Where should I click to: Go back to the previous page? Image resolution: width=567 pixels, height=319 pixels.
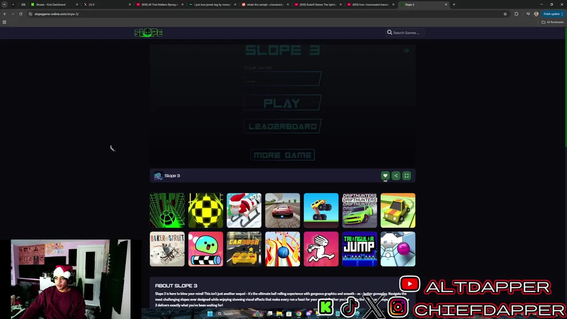[x=5, y=14]
